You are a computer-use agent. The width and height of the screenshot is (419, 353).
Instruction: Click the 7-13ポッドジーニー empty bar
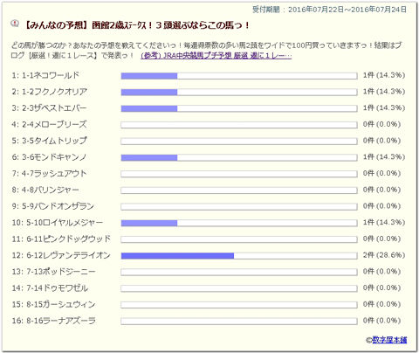point(239,272)
